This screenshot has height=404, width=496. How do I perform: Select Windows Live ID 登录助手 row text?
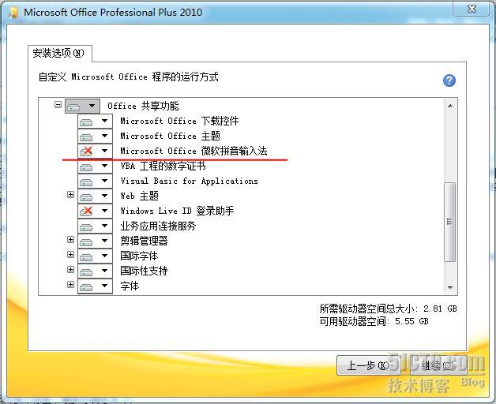(x=177, y=211)
